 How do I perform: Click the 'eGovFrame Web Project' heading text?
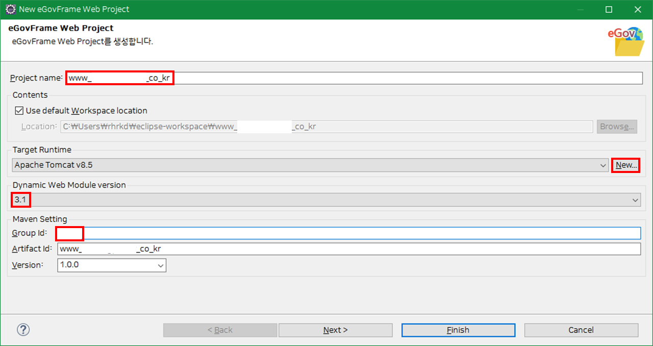(61, 28)
